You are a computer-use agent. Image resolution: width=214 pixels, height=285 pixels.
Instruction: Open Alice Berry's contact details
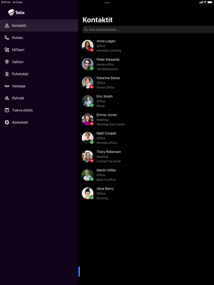point(148,193)
